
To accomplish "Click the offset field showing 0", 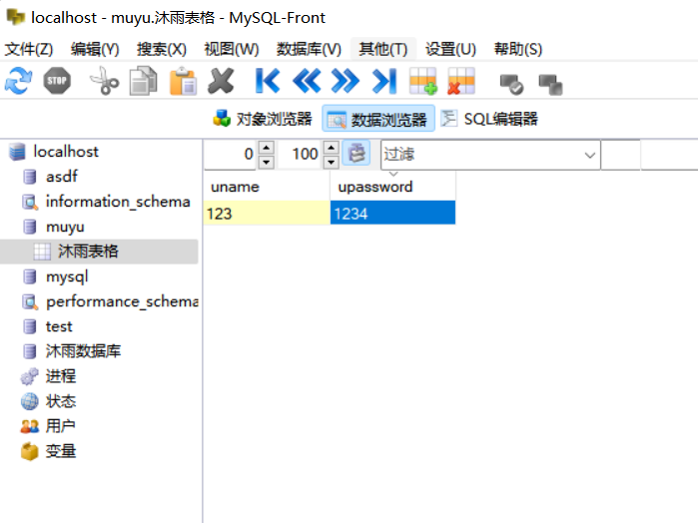I will point(230,154).
